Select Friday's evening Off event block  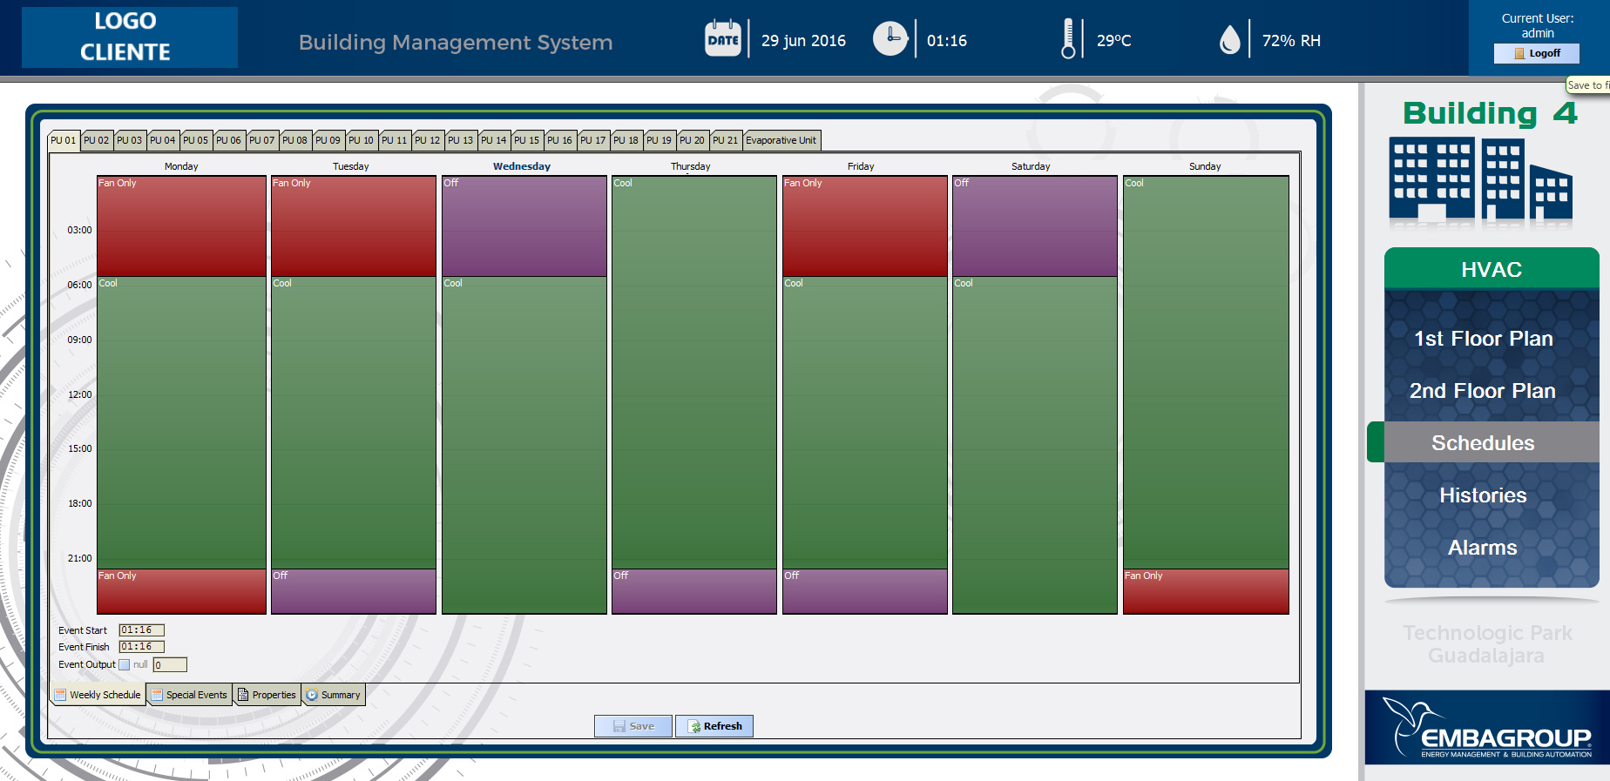point(865,592)
